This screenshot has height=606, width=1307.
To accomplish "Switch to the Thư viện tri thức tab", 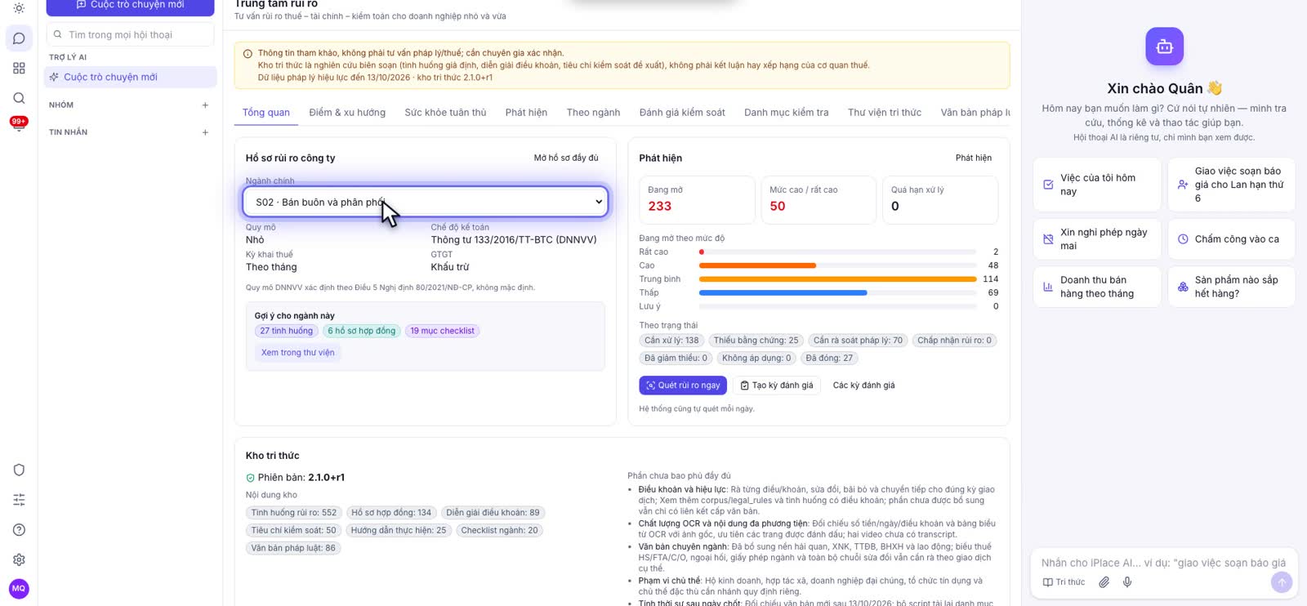I will click(885, 113).
